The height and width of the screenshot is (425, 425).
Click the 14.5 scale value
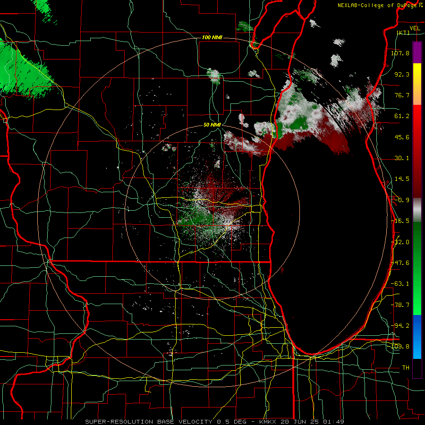[x=402, y=179]
